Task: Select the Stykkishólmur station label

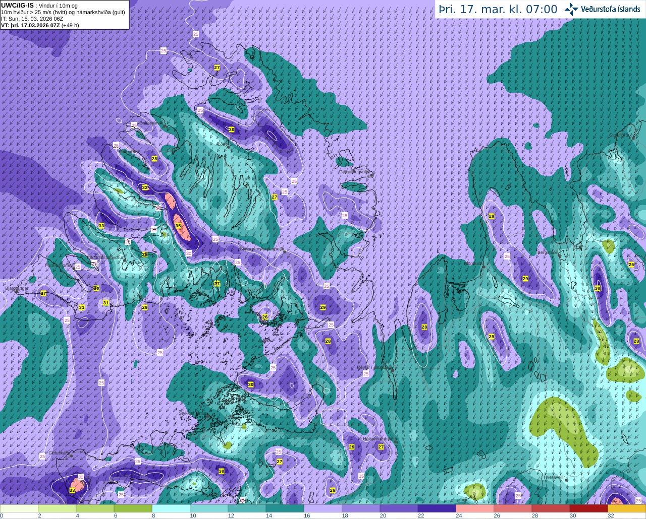Action: (x=193, y=413)
